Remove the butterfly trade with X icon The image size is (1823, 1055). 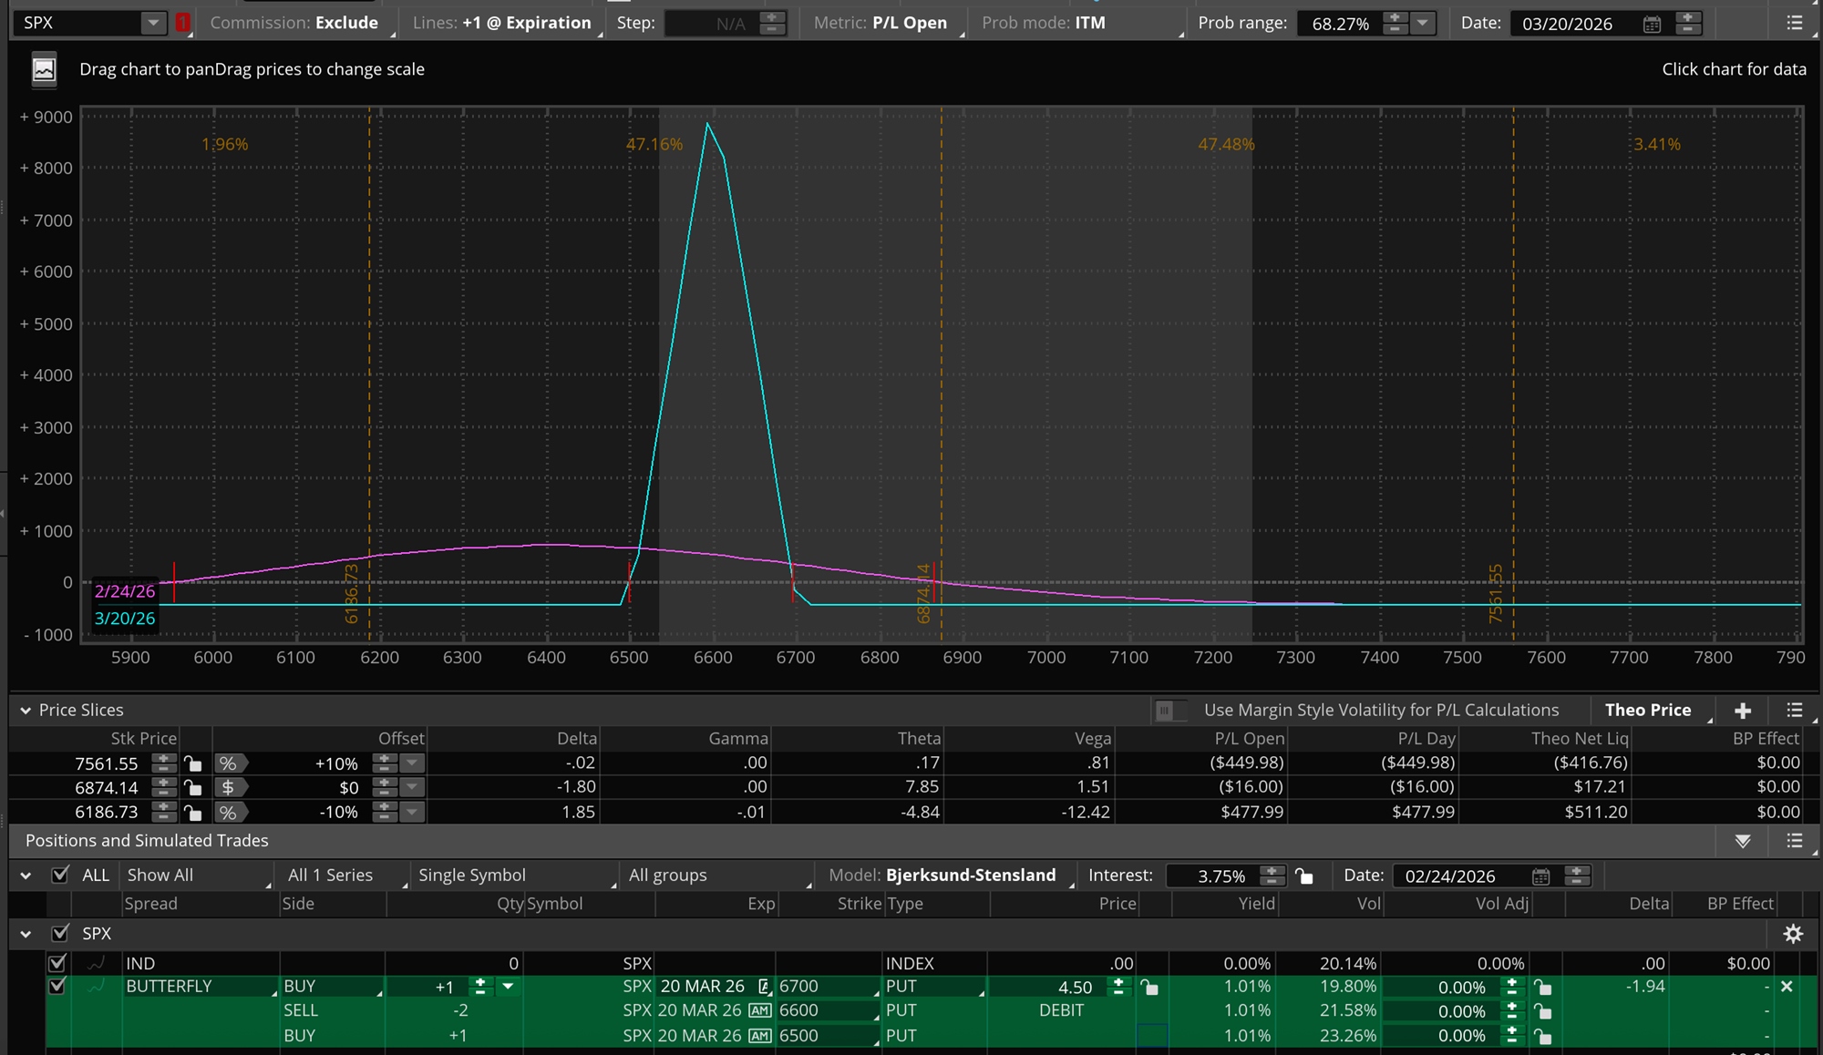click(x=1787, y=987)
